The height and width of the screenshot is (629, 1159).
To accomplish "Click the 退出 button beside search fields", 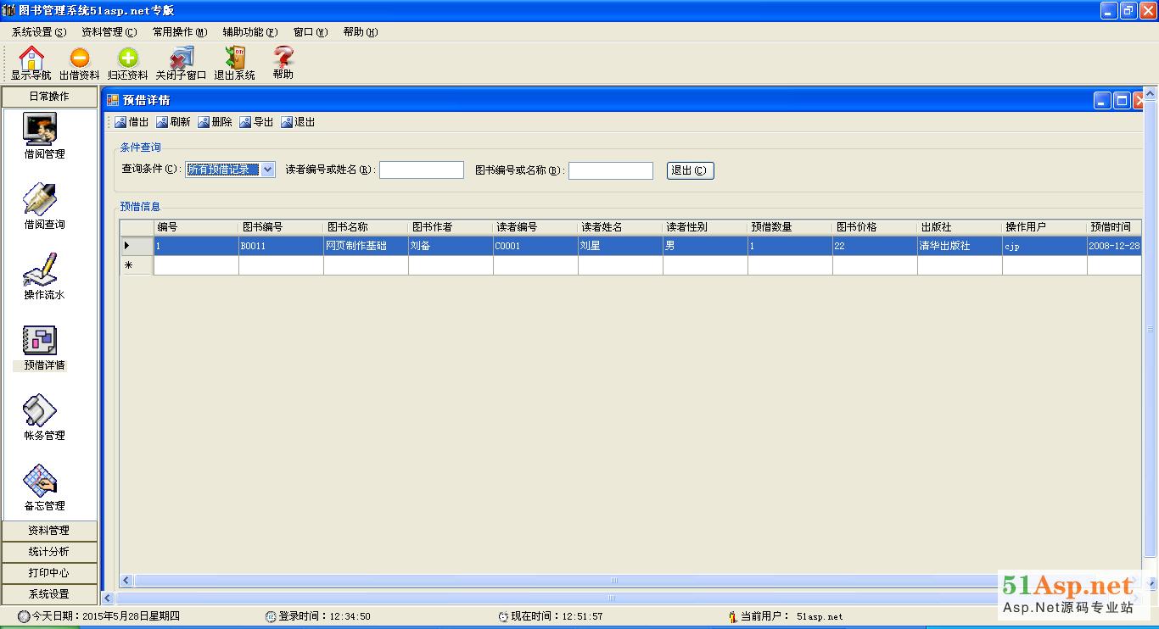I will (x=690, y=170).
